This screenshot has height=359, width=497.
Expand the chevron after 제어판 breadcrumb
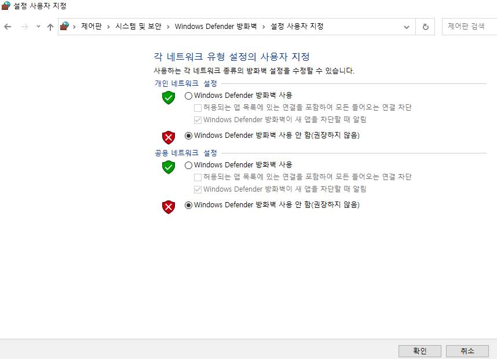click(108, 27)
